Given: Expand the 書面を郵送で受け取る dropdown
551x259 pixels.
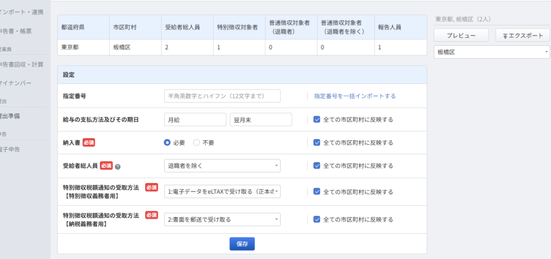Looking at the screenshot, I should point(222,219).
